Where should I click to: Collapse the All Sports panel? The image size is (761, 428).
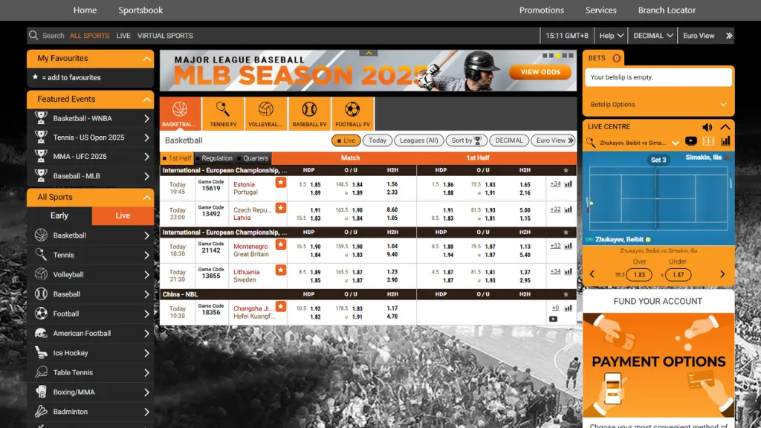point(146,198)
